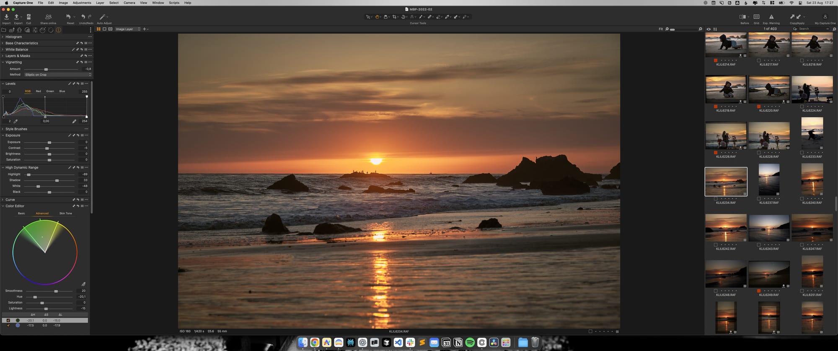Expand the White Balance panel
The width and height of the screenshot is (838, 351).
(x=3, y=49)
